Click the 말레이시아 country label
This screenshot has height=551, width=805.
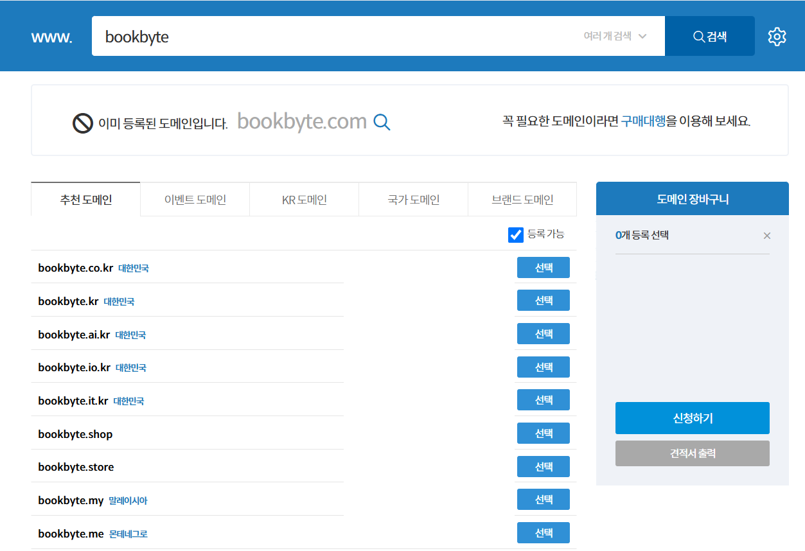point(128,500)
